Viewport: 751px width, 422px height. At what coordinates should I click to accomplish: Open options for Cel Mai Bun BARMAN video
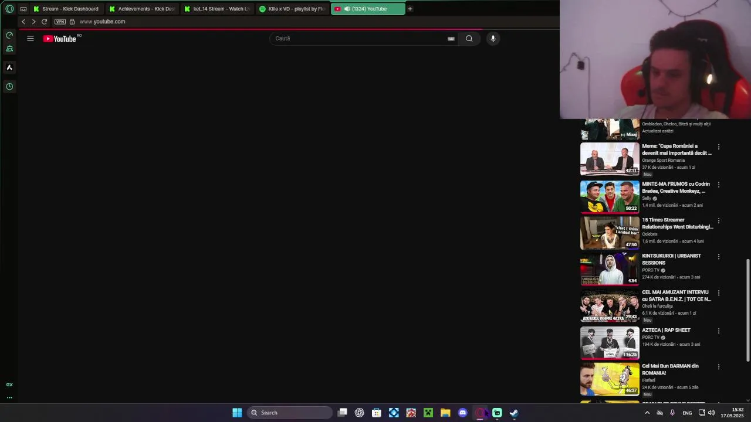tap(719, 367)
